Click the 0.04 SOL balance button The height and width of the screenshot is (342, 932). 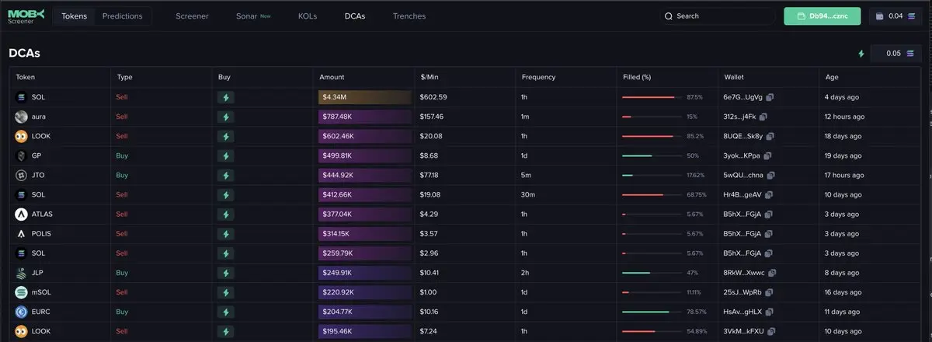click(896, 16)
